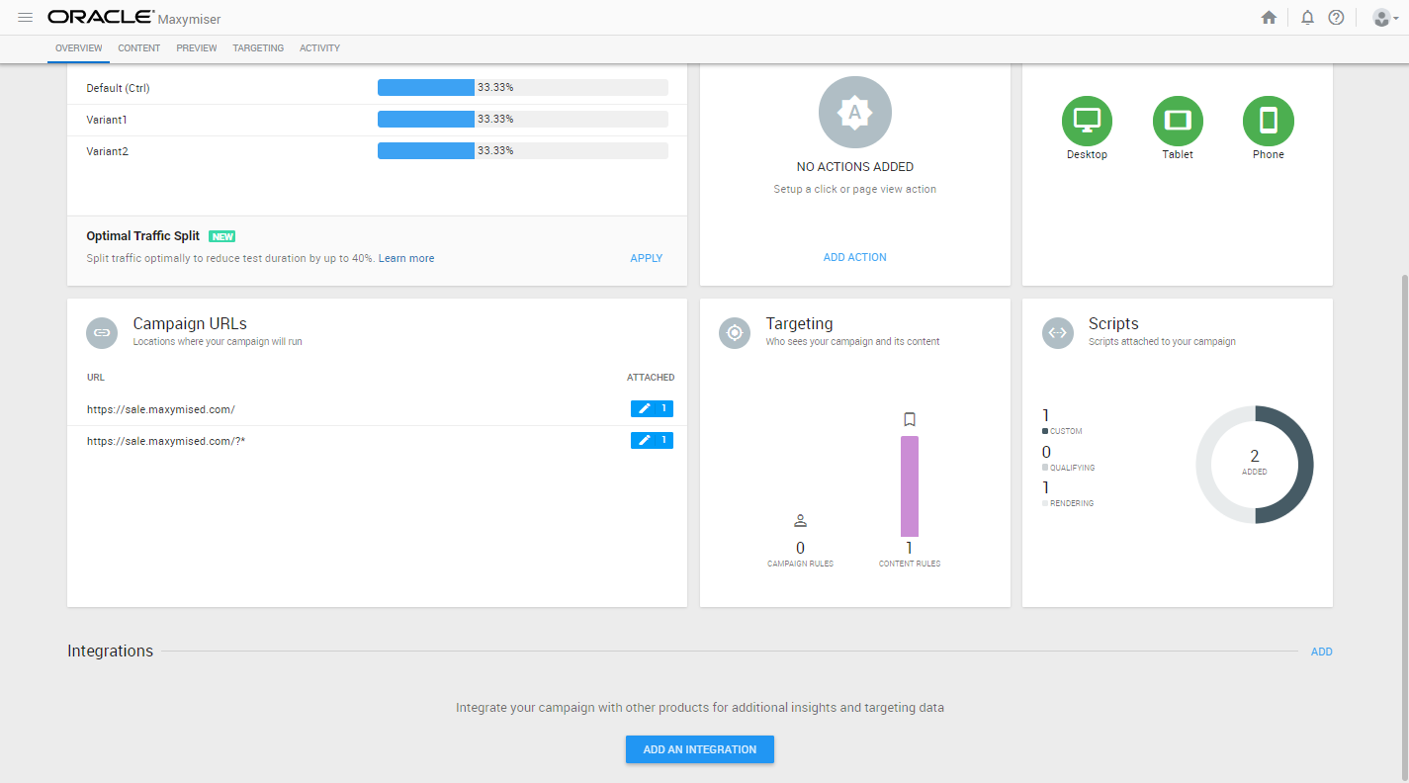Click the content rules bookmark icon
The width and height of the screenshot is (1409, 783).
[910, 419]
